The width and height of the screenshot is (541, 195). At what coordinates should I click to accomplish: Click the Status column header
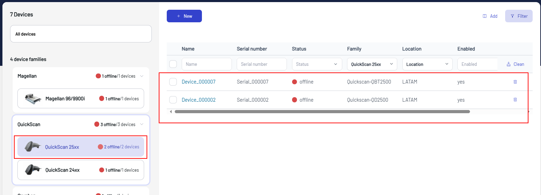click(x=299, y=49)
